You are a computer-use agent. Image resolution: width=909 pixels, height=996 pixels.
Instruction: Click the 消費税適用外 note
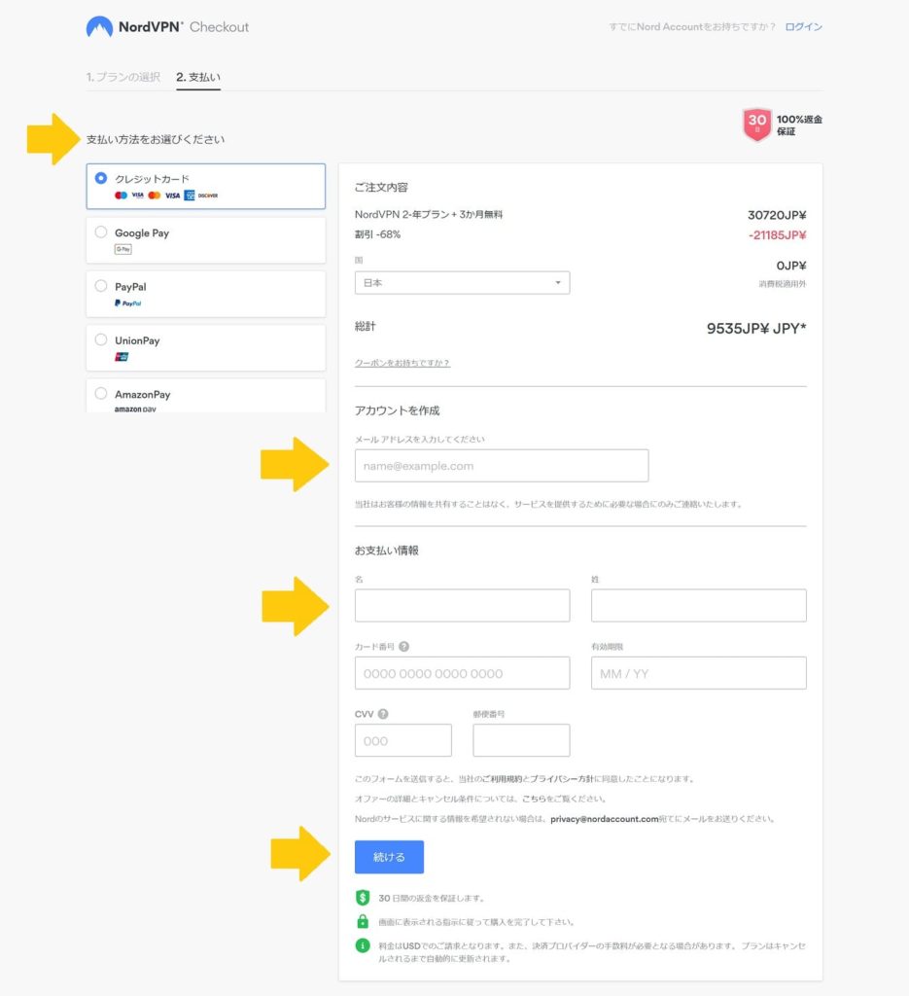pyautogui.click(x=783, y=284)
